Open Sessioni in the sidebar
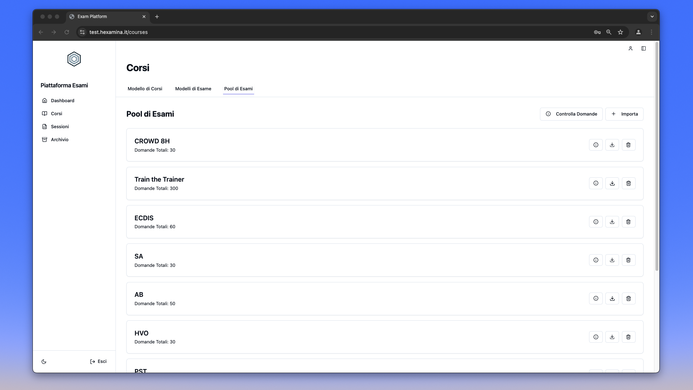 tap(60, 127)
